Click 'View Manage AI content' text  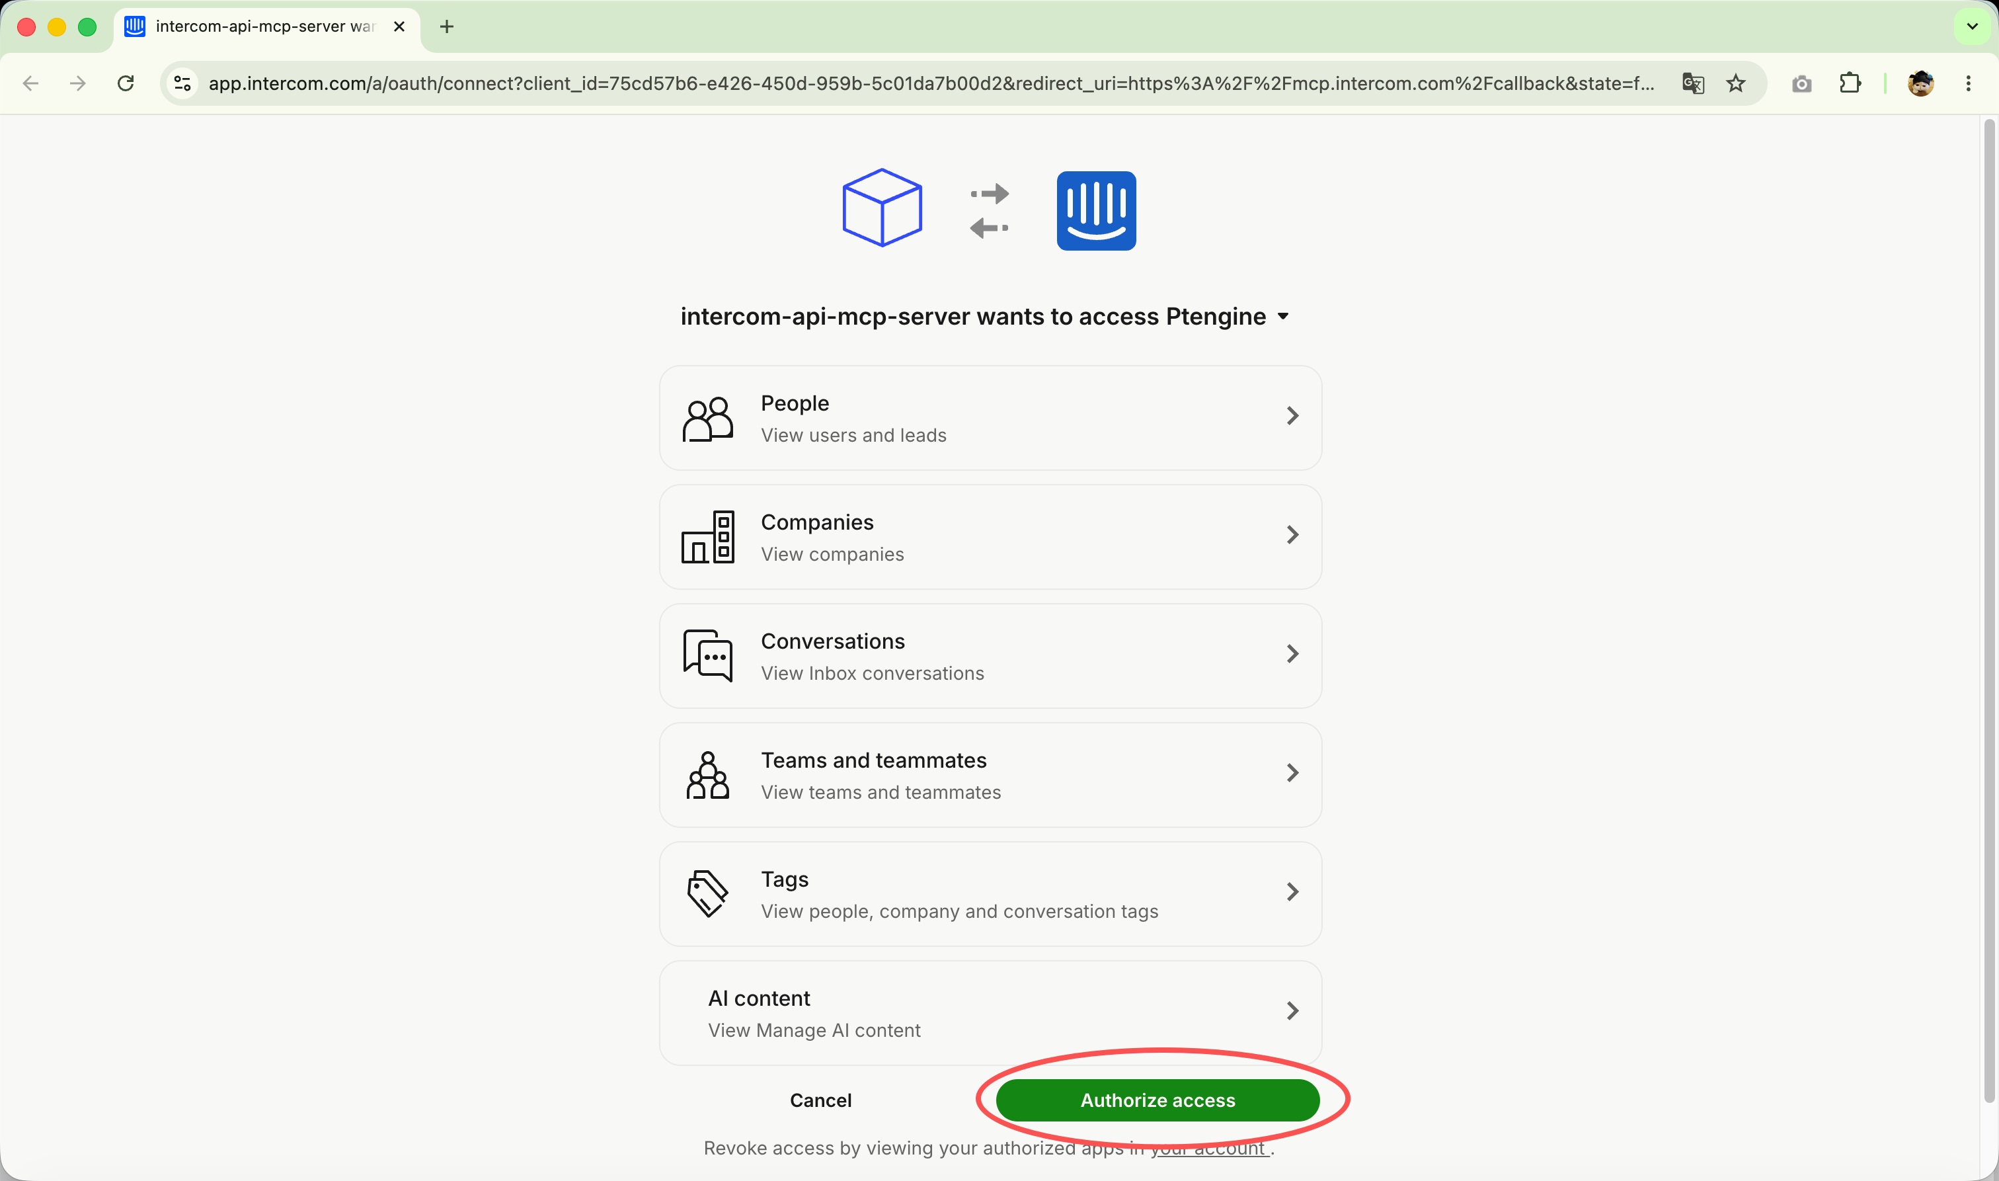[x=814, y=1030]
